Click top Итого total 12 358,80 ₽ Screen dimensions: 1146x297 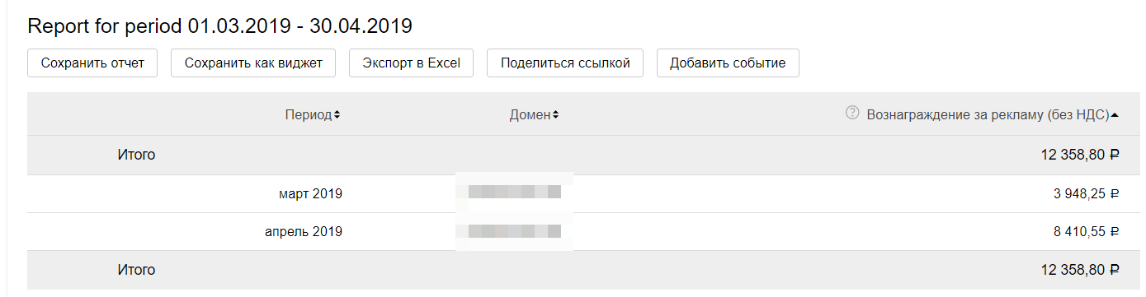point(1080,154)
